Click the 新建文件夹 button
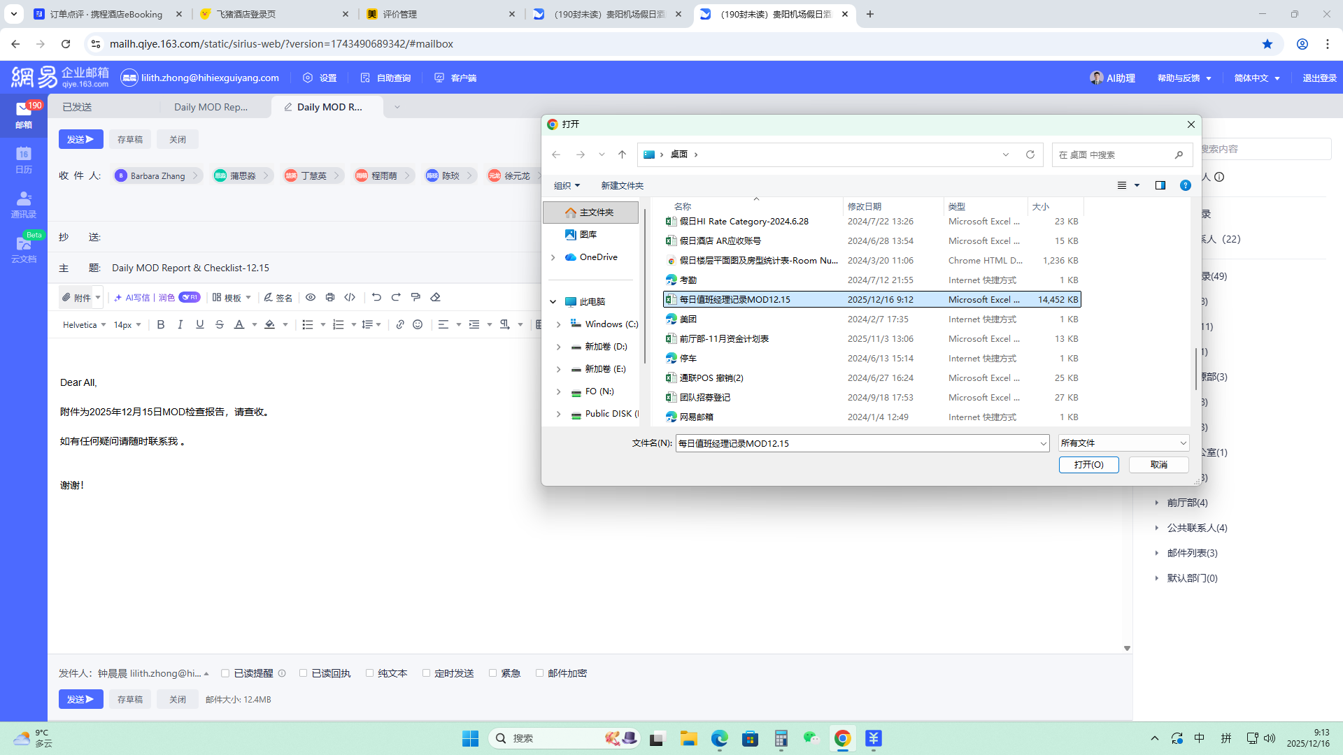This screenshot has width=1343, height=755. [x=622, y=185]
